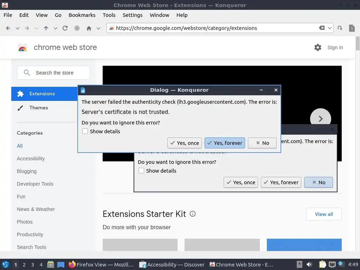Click Yes, forever in the front dialog

[x=225, y=143]
